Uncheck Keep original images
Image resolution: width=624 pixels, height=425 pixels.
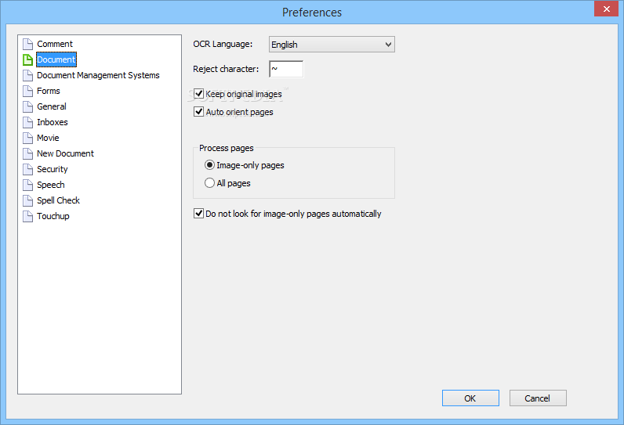point(198,94)
